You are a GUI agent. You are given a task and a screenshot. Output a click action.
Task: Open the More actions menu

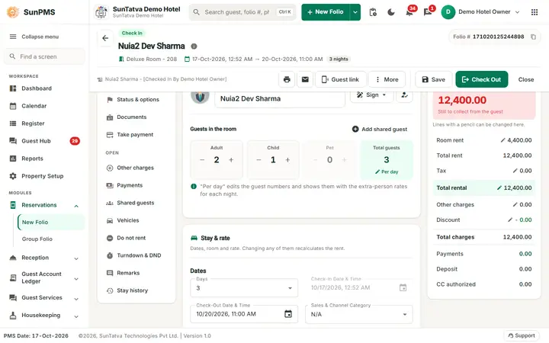pyautogui.click(x=387, y=79)
